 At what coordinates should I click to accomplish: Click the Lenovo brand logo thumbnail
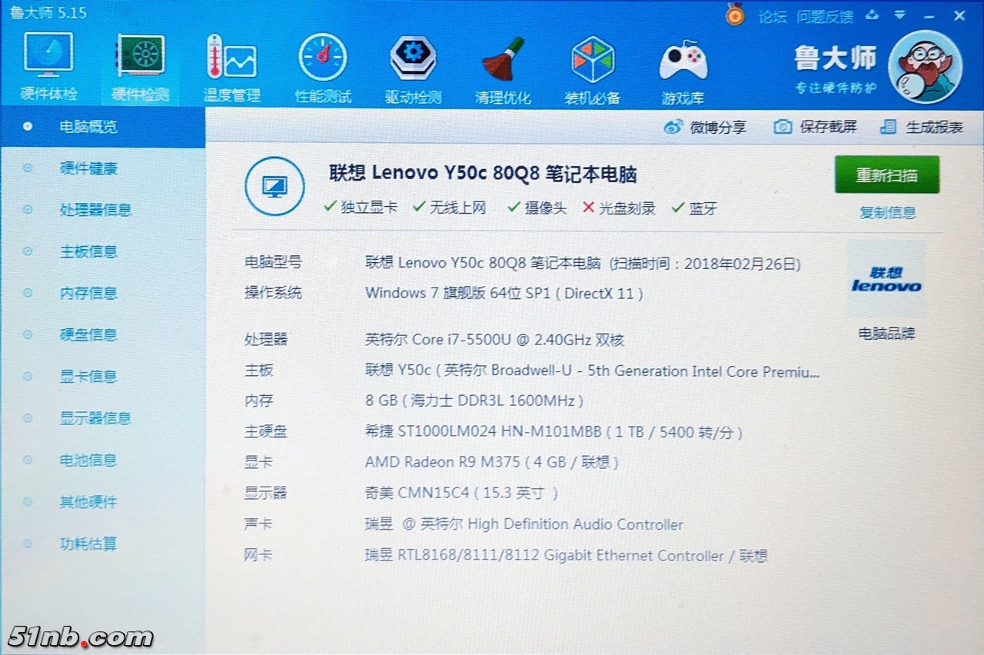[x=886, y=280]
